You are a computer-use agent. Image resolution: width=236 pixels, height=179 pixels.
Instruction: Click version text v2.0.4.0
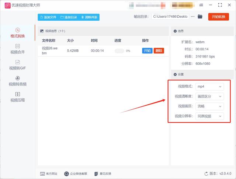pyautogui.click(x=225, y=173)
